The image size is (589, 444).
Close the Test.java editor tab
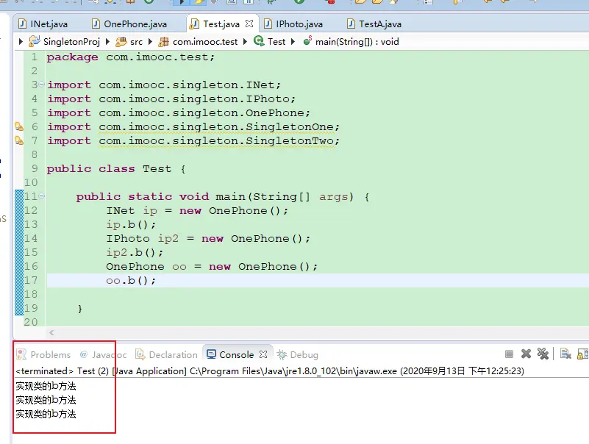click(249, 24)
